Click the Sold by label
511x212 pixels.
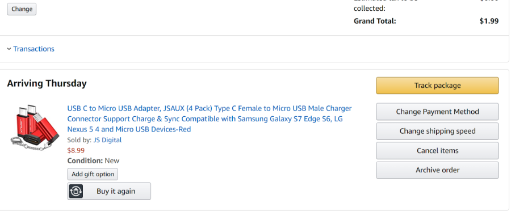point(79,140)
